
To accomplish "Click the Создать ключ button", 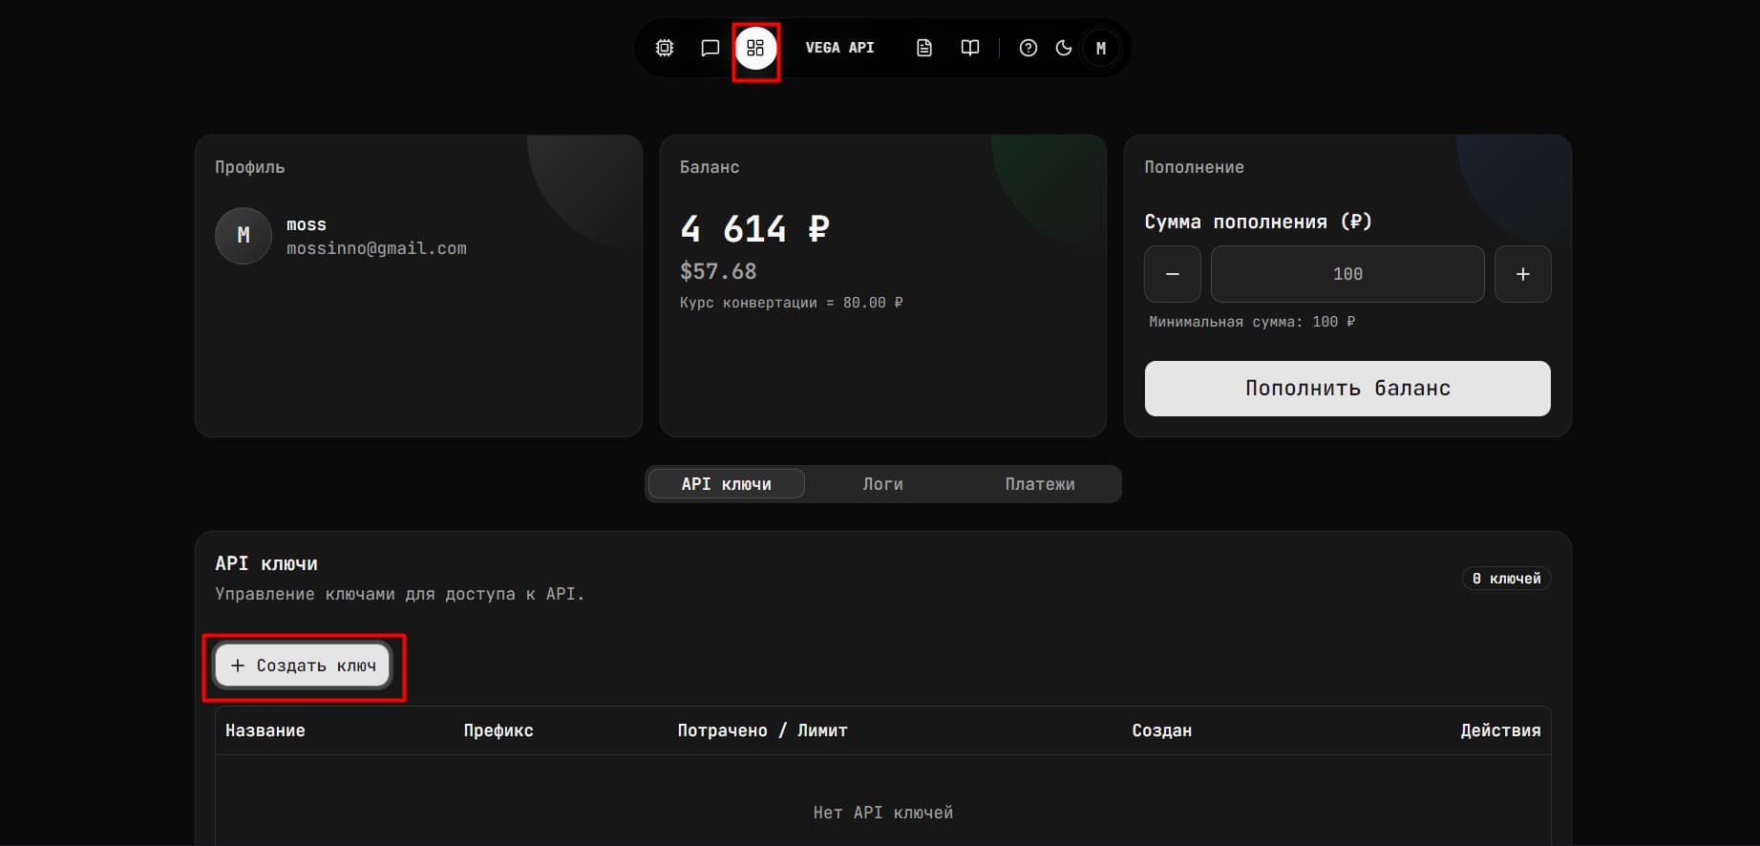I will coord(303,666).
